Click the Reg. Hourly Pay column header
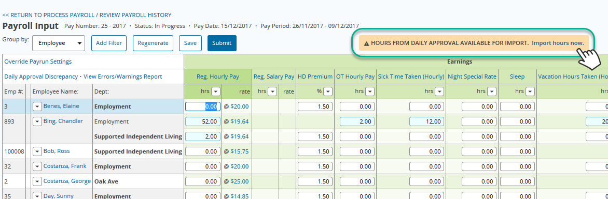 (218, 76)
